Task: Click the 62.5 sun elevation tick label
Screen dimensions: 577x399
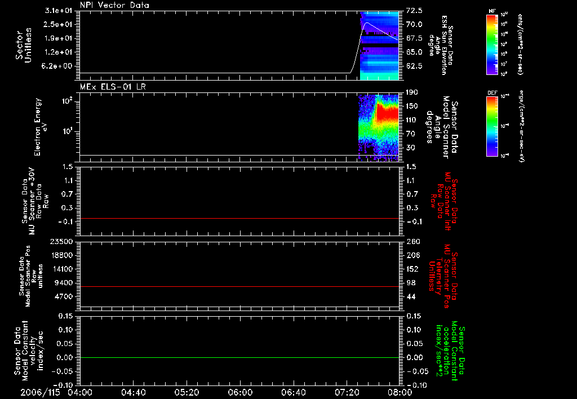Action: tap(414, 66)
